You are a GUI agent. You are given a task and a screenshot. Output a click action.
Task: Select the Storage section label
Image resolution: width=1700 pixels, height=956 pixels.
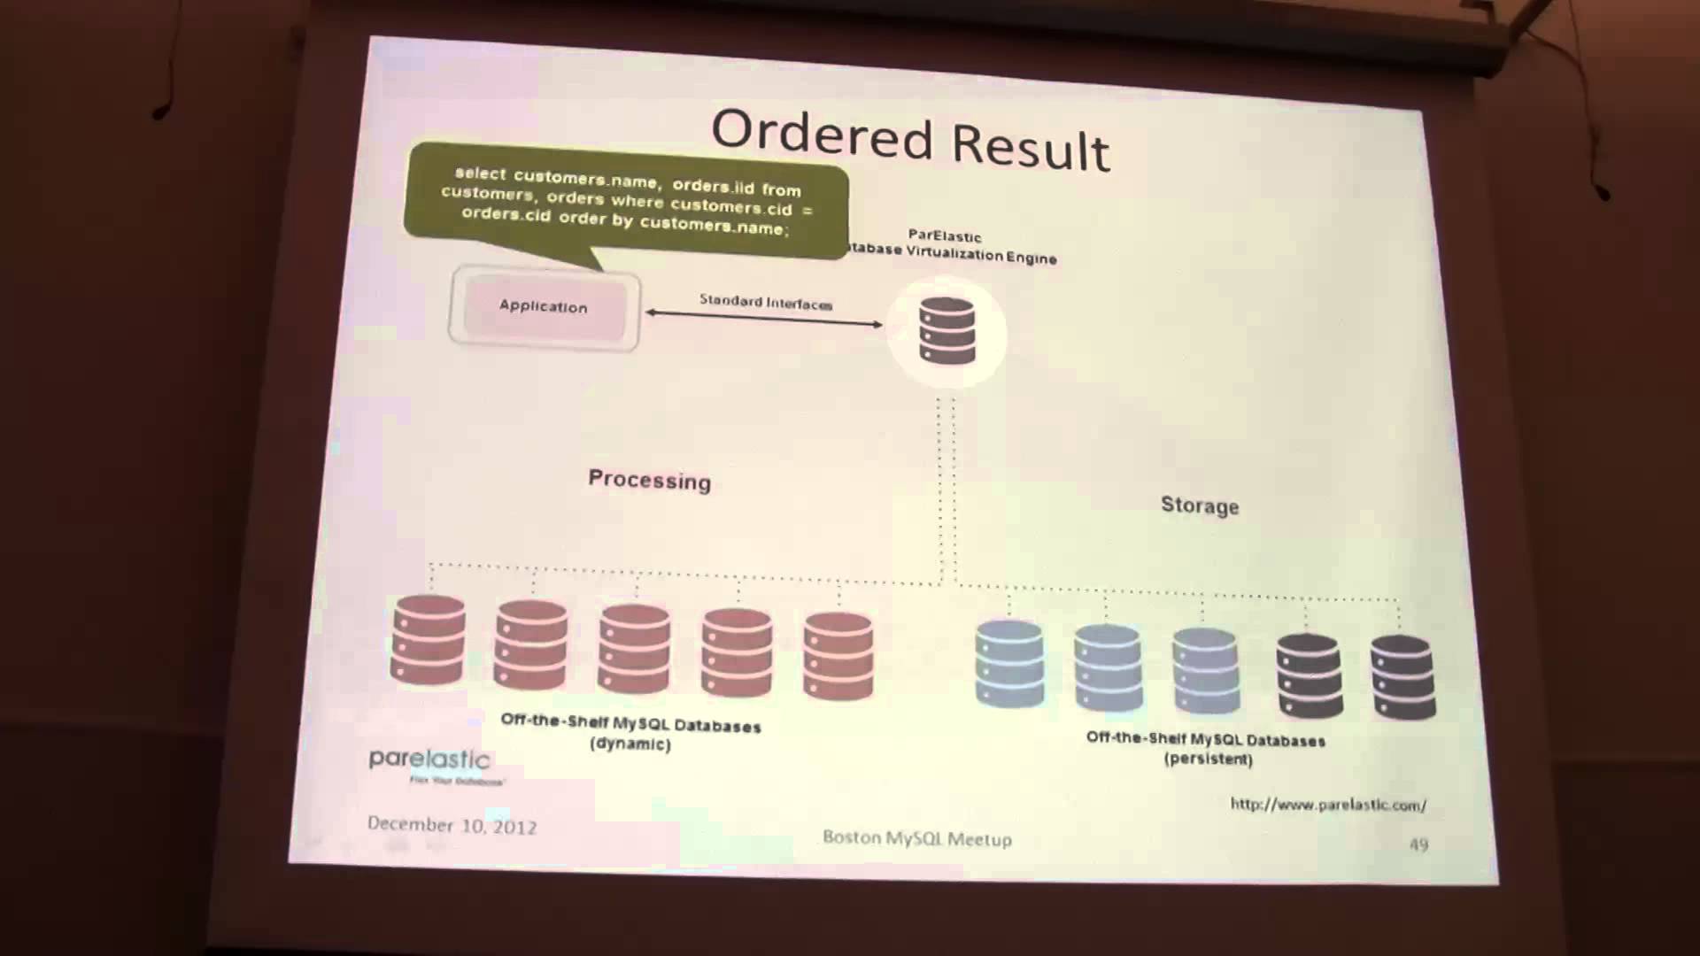tap(1199, 505)
